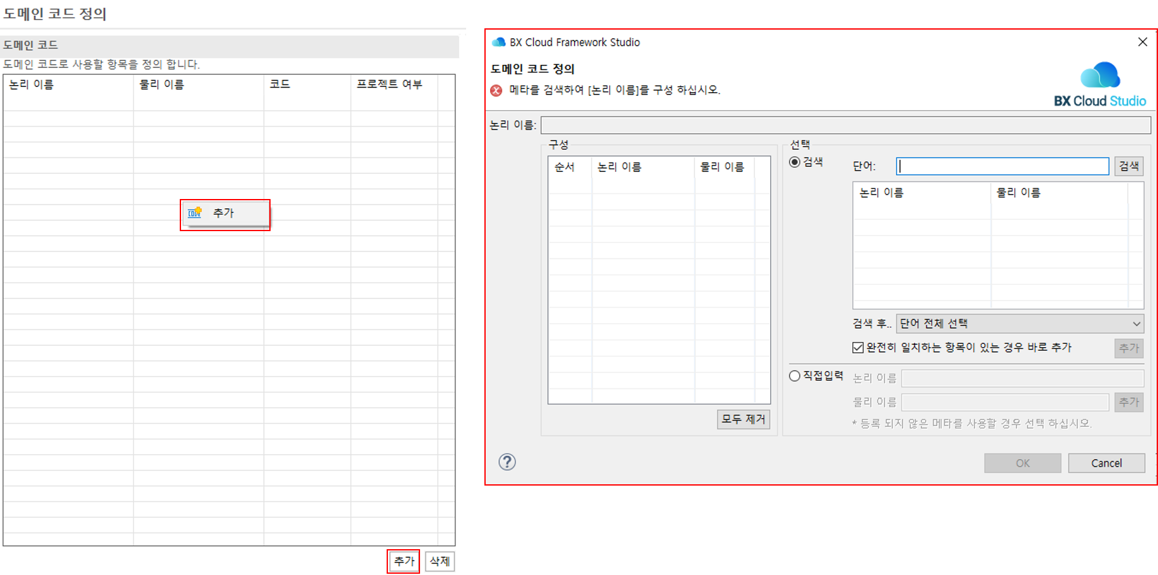
Task: Click the 삭제 button
Action: 440,561
